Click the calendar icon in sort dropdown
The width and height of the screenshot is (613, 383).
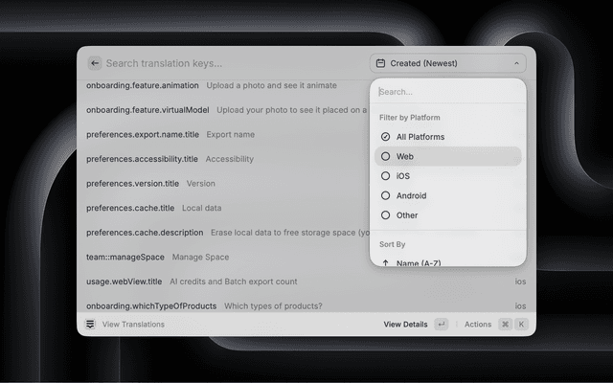pos(380,63)
